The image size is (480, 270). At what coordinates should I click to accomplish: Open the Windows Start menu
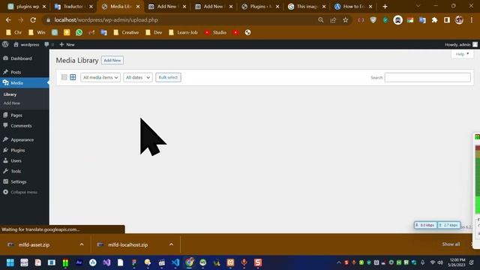(x=10, y=262)
